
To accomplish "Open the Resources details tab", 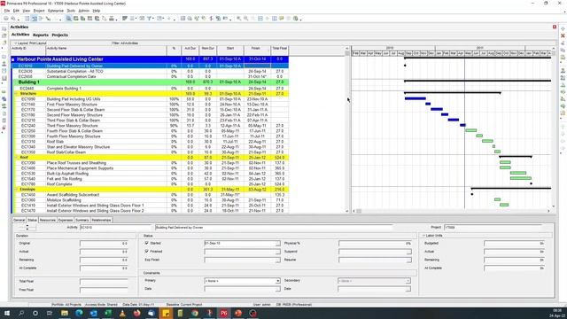I will [x=47, y=220].
